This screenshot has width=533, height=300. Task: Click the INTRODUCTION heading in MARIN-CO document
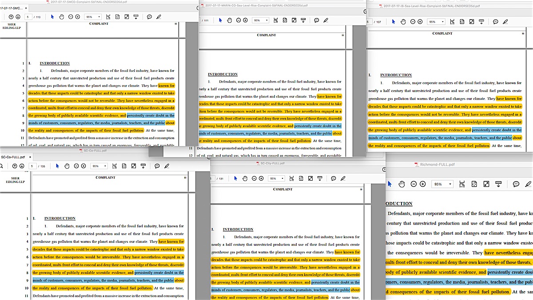223,74
